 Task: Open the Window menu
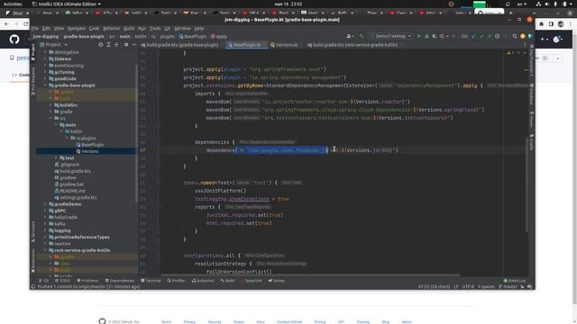pyautogui.click(x=182, y=28)
